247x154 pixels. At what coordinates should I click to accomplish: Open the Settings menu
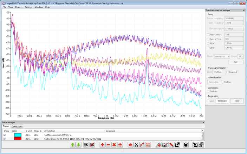click(x=28, y=7)
